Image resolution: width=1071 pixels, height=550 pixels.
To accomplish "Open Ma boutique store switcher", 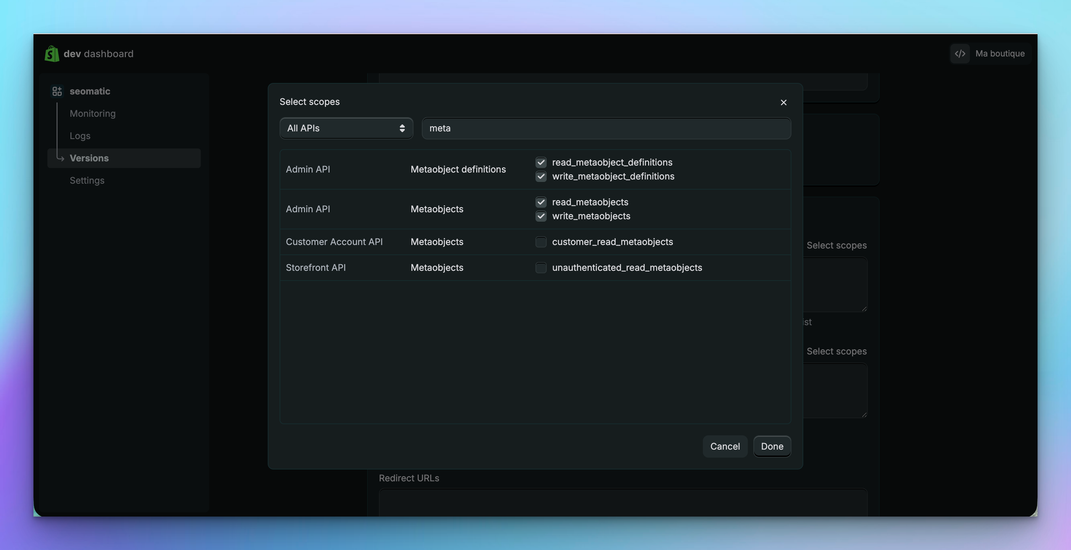I will pos(990,54).
